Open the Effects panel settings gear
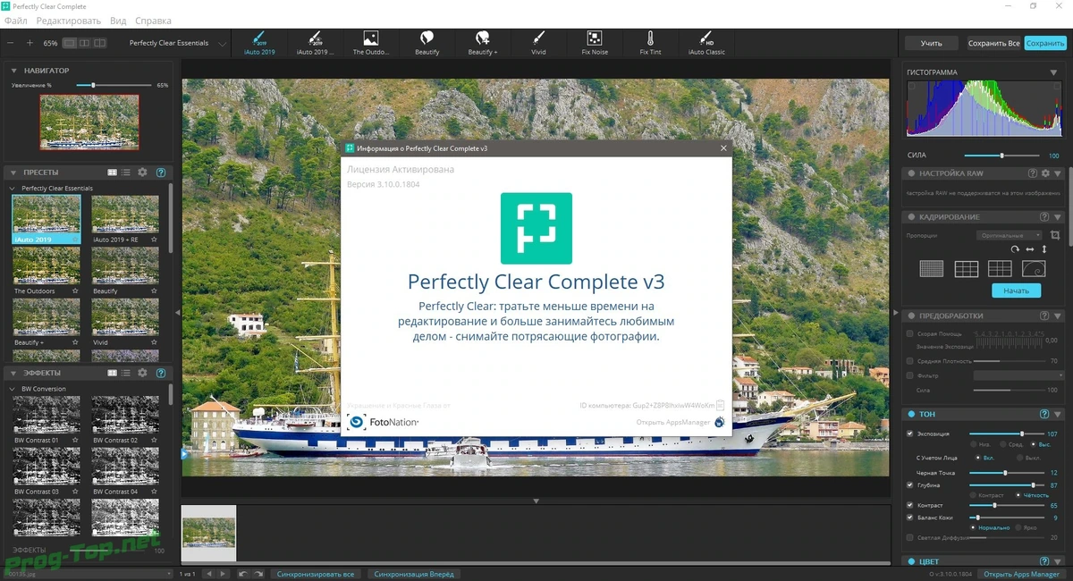1073x581 pixels. click(x=142, y=373)
